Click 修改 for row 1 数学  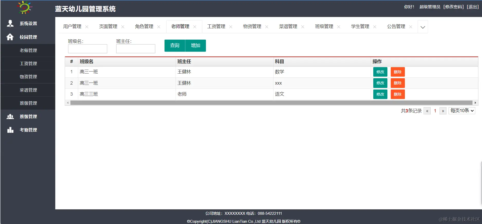(380, 72)
